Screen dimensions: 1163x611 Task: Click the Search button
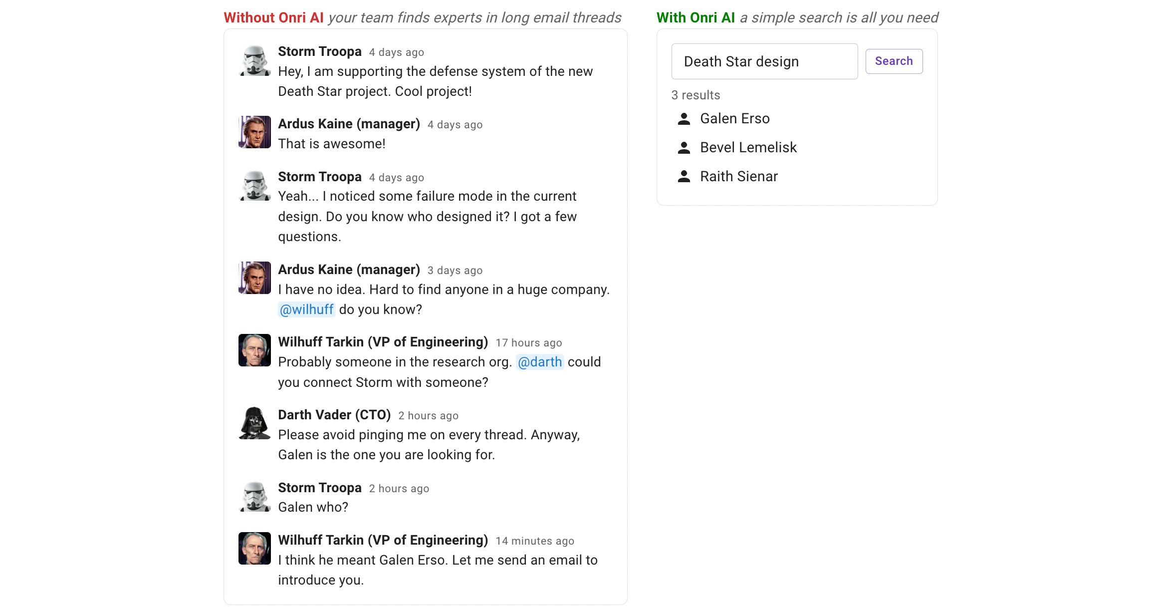pos(894,61)
